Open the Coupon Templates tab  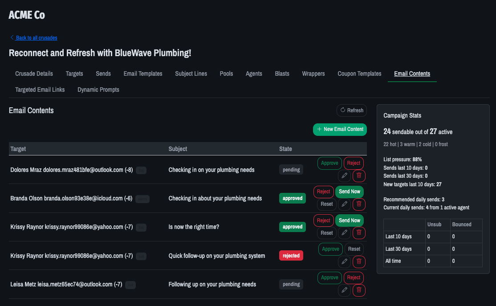(x=359, y=73)
